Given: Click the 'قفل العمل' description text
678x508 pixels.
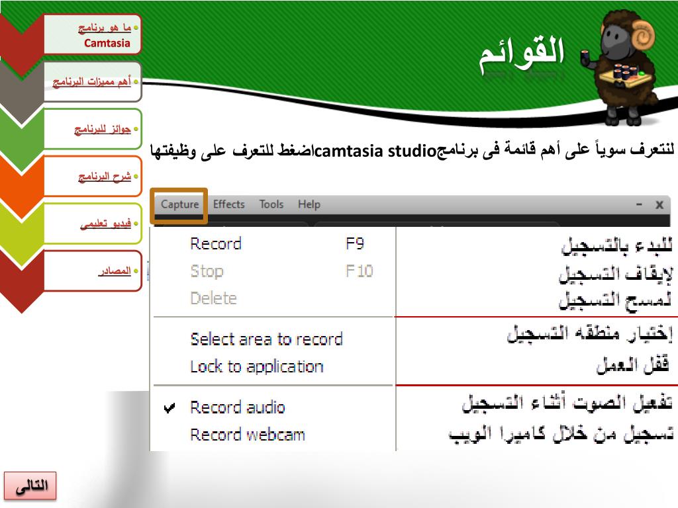Looking at the screenshot, I should click(633, 365).
